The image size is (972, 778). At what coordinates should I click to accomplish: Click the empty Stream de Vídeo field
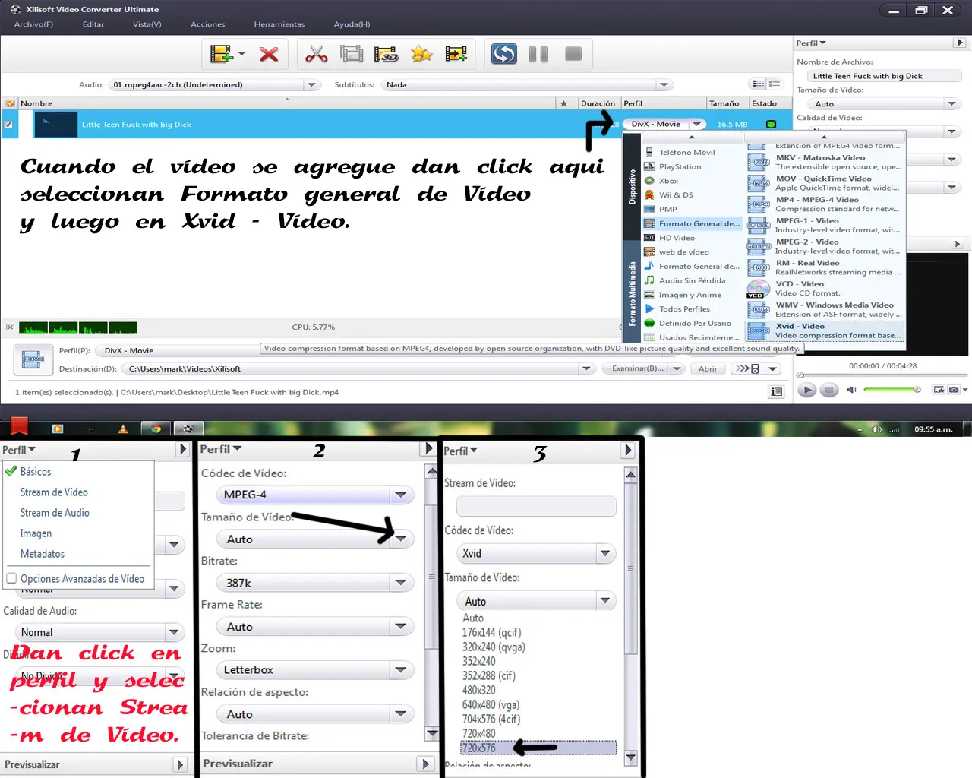pos(536,506)
